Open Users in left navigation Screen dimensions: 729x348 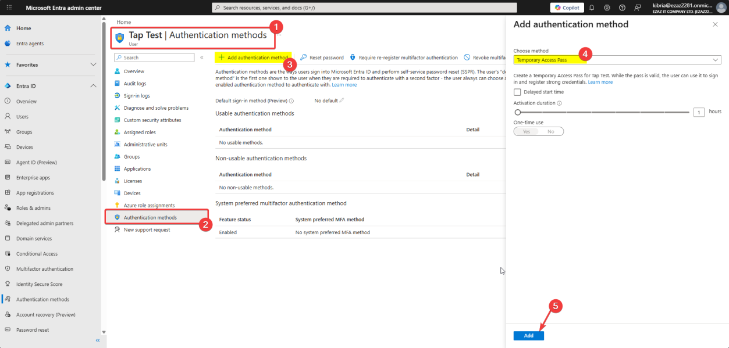coord(22,116)
